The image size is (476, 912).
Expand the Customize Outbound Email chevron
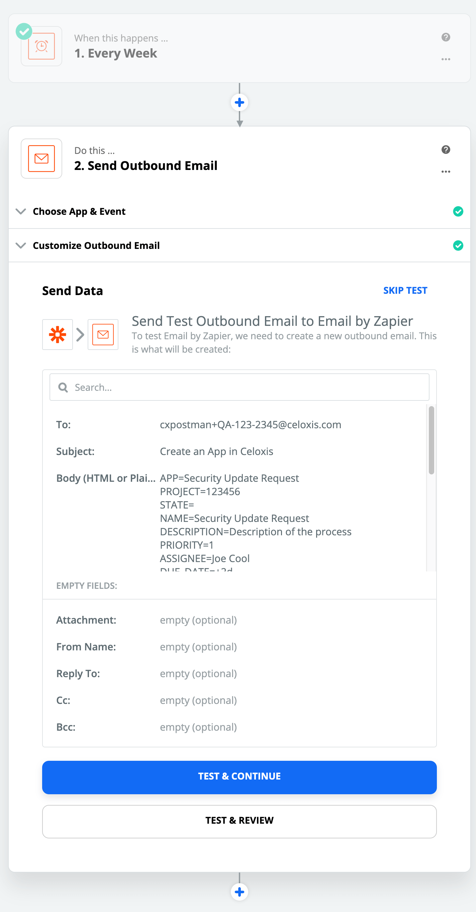pos(21,246)
